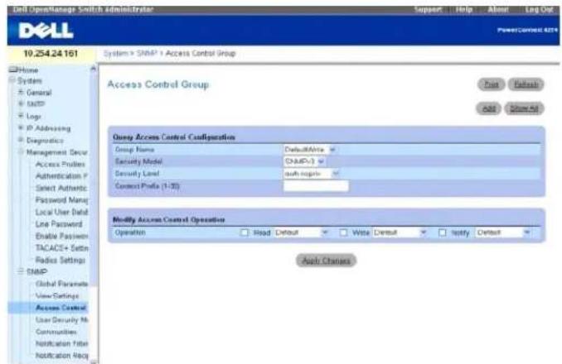Open the Help link
Screen dimensions: 562x364
464,9
